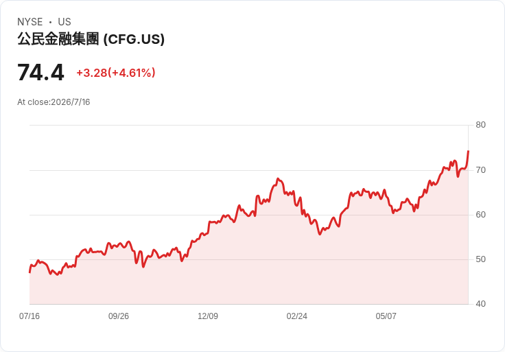Click the 40 y-axis price label

(480, 304)
